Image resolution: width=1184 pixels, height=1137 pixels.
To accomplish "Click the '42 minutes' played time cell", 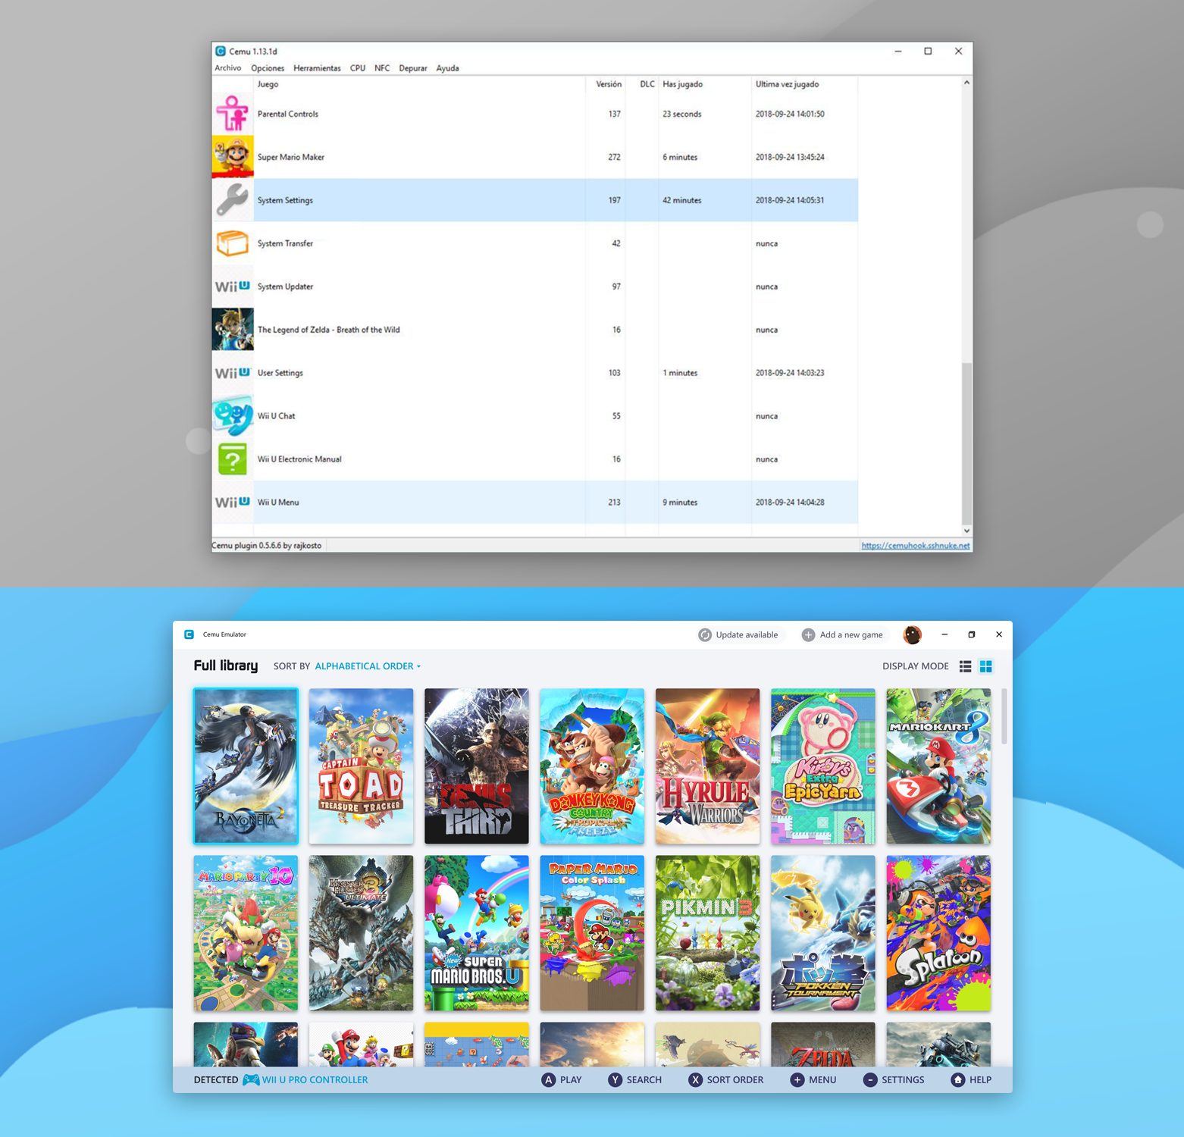I will [681, 200].
